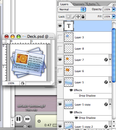Click the speaker volume icon in player
Screen dimensions: 116x130
click(x=30, y=127)
